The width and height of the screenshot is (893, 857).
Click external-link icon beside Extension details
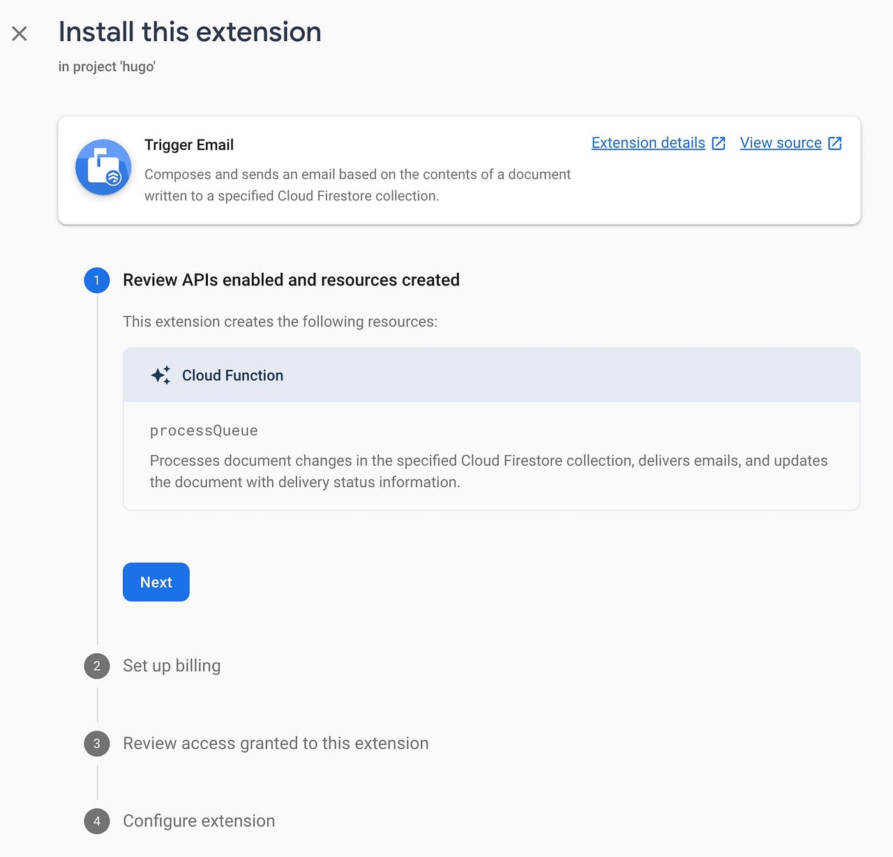pyautogui.click(x=719, y=144)
